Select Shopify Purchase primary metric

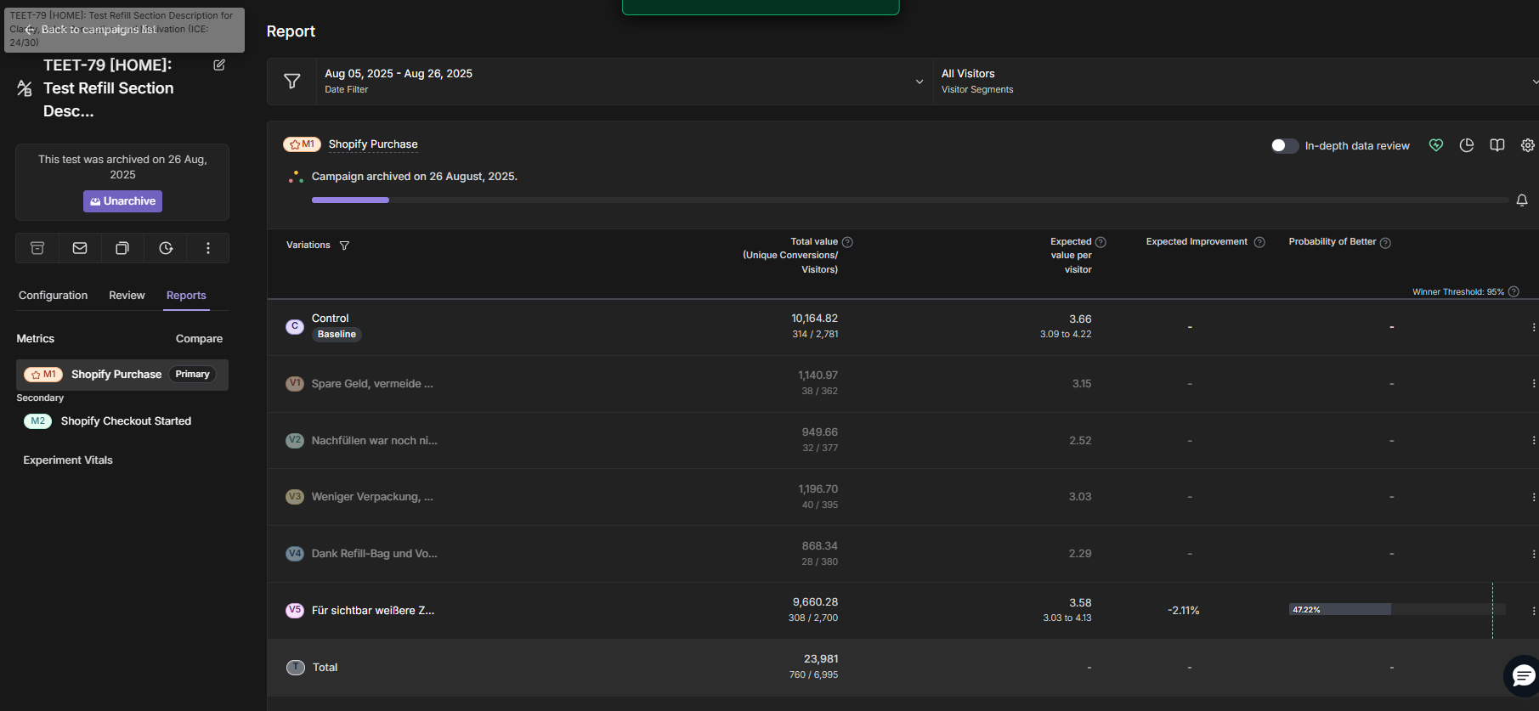pos(122,375)
